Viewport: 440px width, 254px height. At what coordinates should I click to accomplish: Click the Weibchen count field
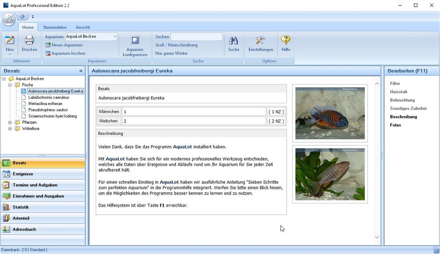click(x=194, y=121)
